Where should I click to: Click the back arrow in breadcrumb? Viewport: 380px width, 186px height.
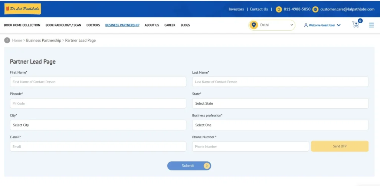(7, 40)
